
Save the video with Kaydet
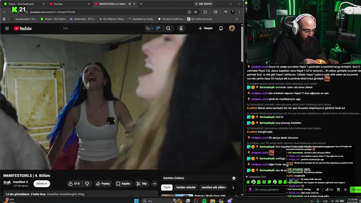click(123, 184)
